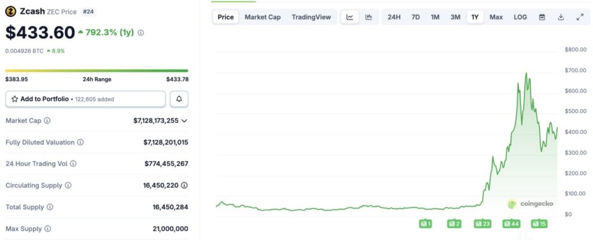Click the Circulating Supply info icon
Image resolution: width=593 pixels, height=240 pixels.
tap(68, 185)
